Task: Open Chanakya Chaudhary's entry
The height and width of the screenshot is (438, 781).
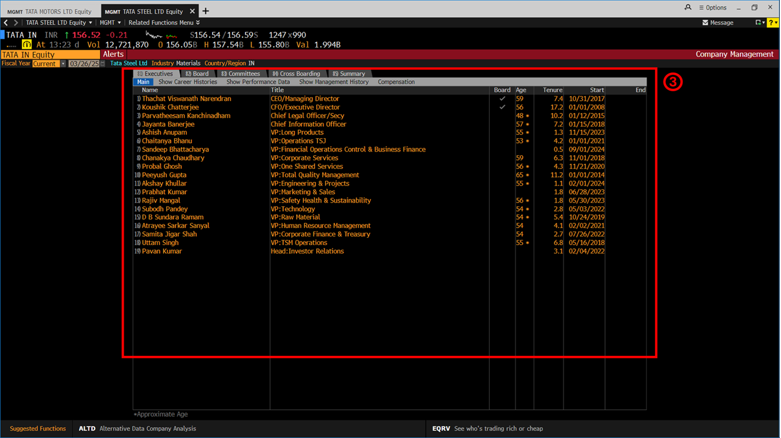Action: click(173, 158)
